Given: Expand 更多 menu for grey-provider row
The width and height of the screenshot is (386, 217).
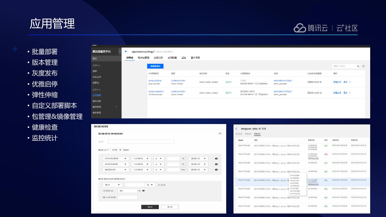Looking at the screenshot, I should pos(347,82).
